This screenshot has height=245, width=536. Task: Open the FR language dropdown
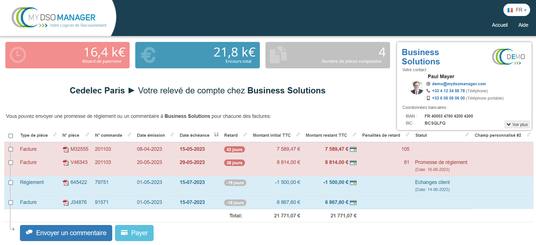point(517,10)
